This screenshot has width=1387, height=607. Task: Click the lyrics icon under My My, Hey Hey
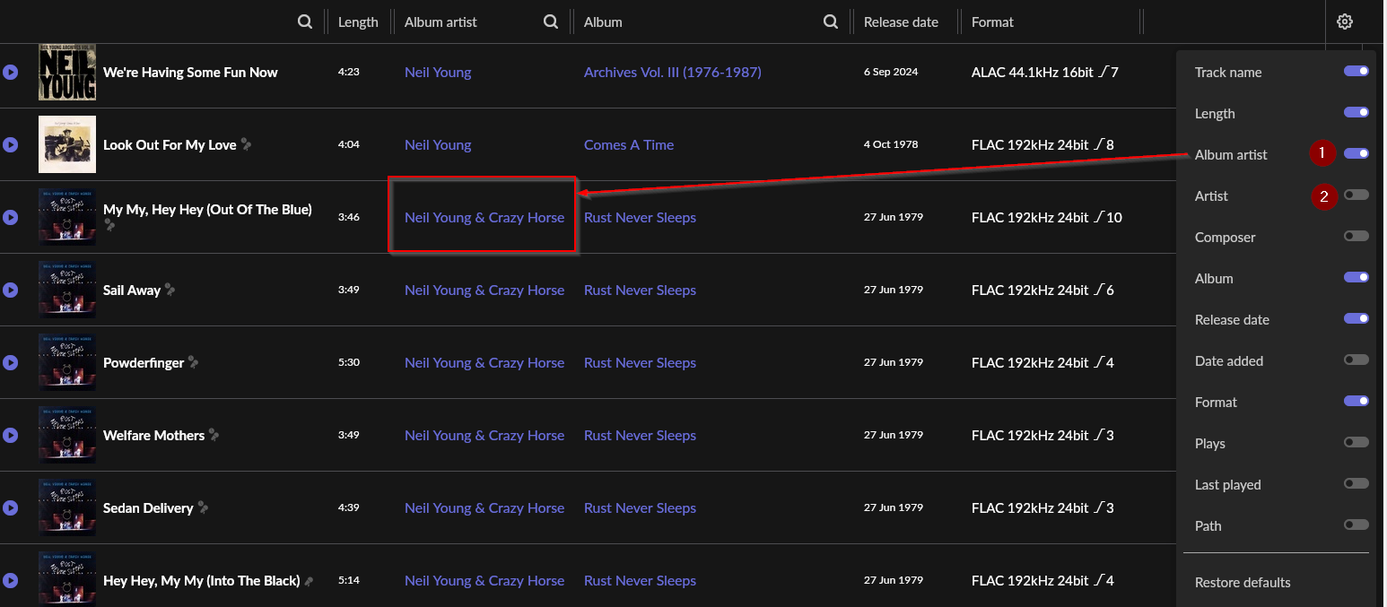[109, 226]
